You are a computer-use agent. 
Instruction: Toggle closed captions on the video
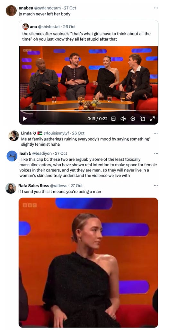[113, 119]
